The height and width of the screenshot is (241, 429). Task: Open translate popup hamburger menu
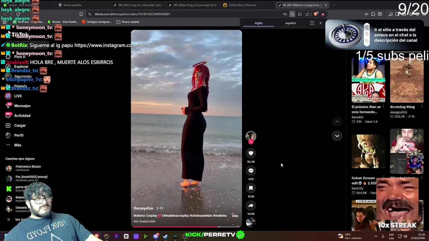tap(312, 23)
